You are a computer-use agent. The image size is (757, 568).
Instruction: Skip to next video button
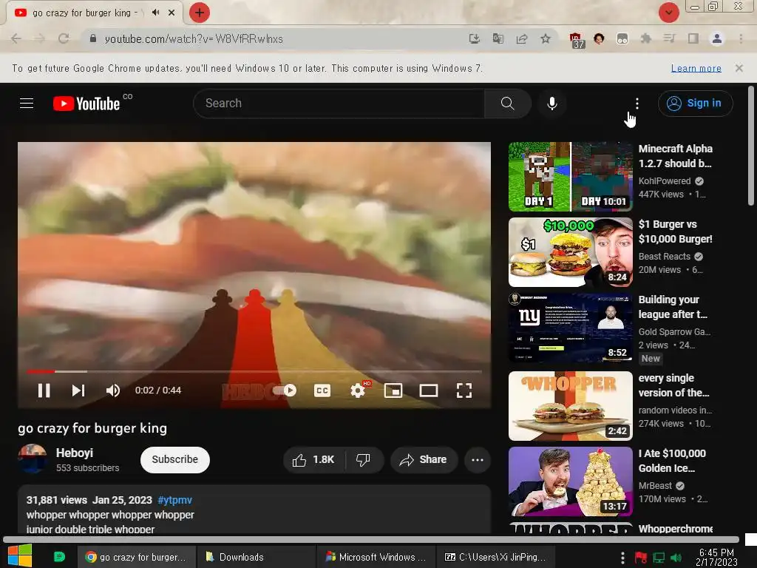[78, 390]
